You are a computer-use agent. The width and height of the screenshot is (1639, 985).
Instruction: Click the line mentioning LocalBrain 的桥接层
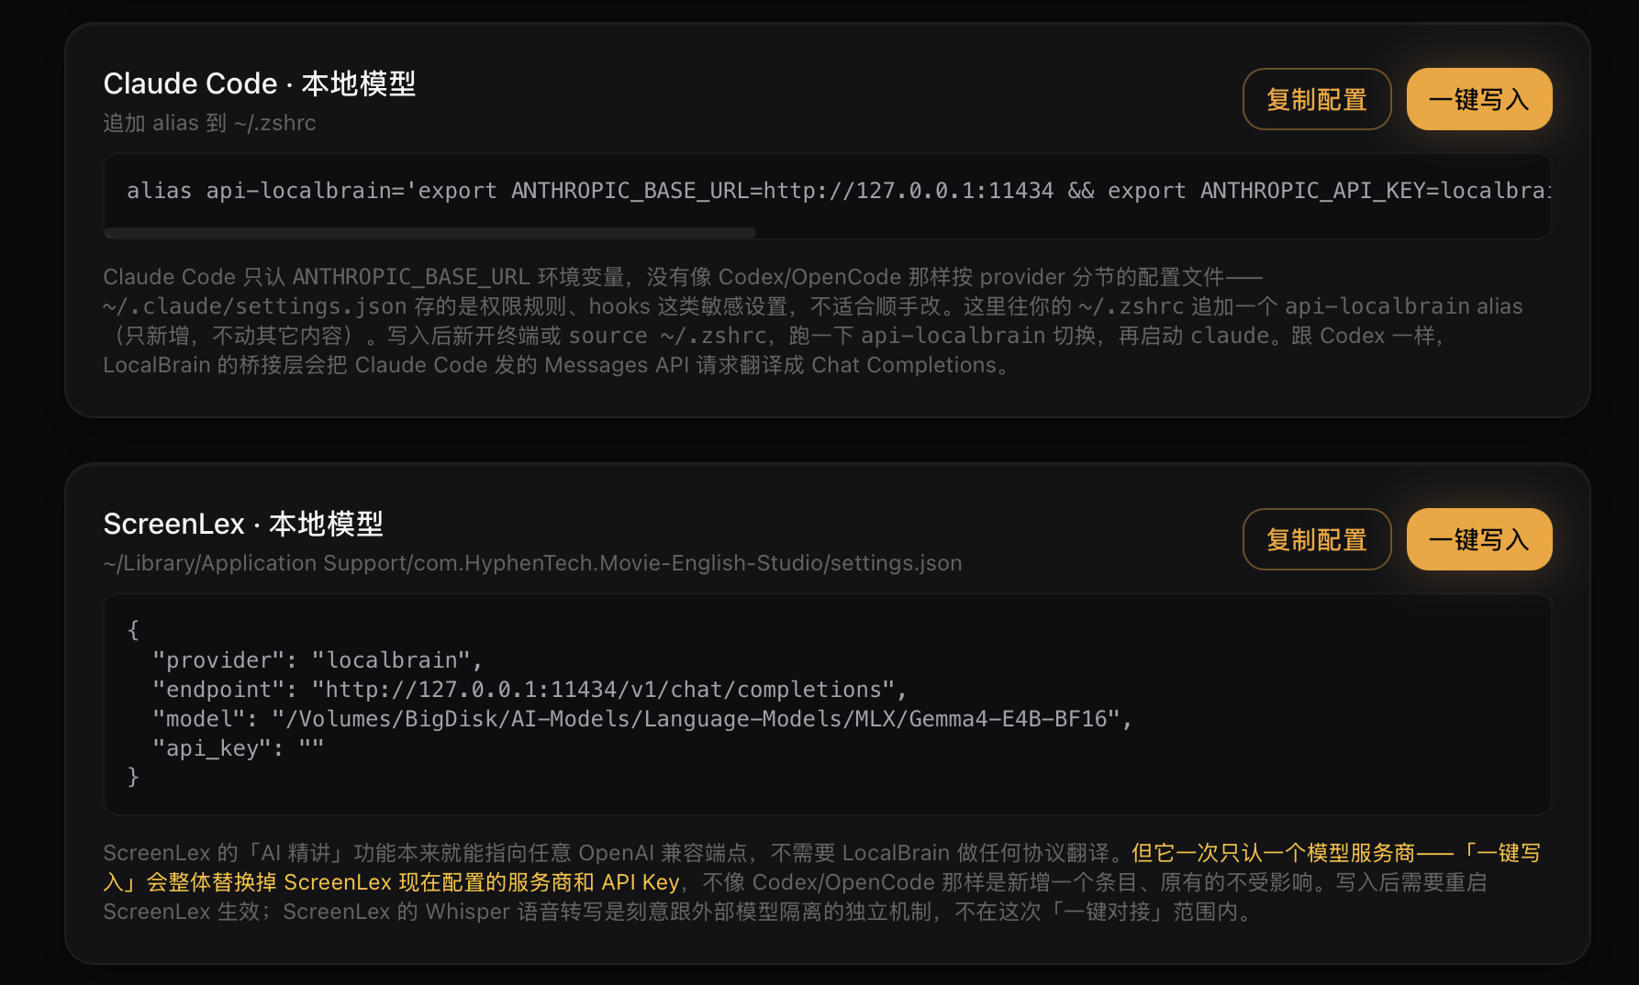557,365
